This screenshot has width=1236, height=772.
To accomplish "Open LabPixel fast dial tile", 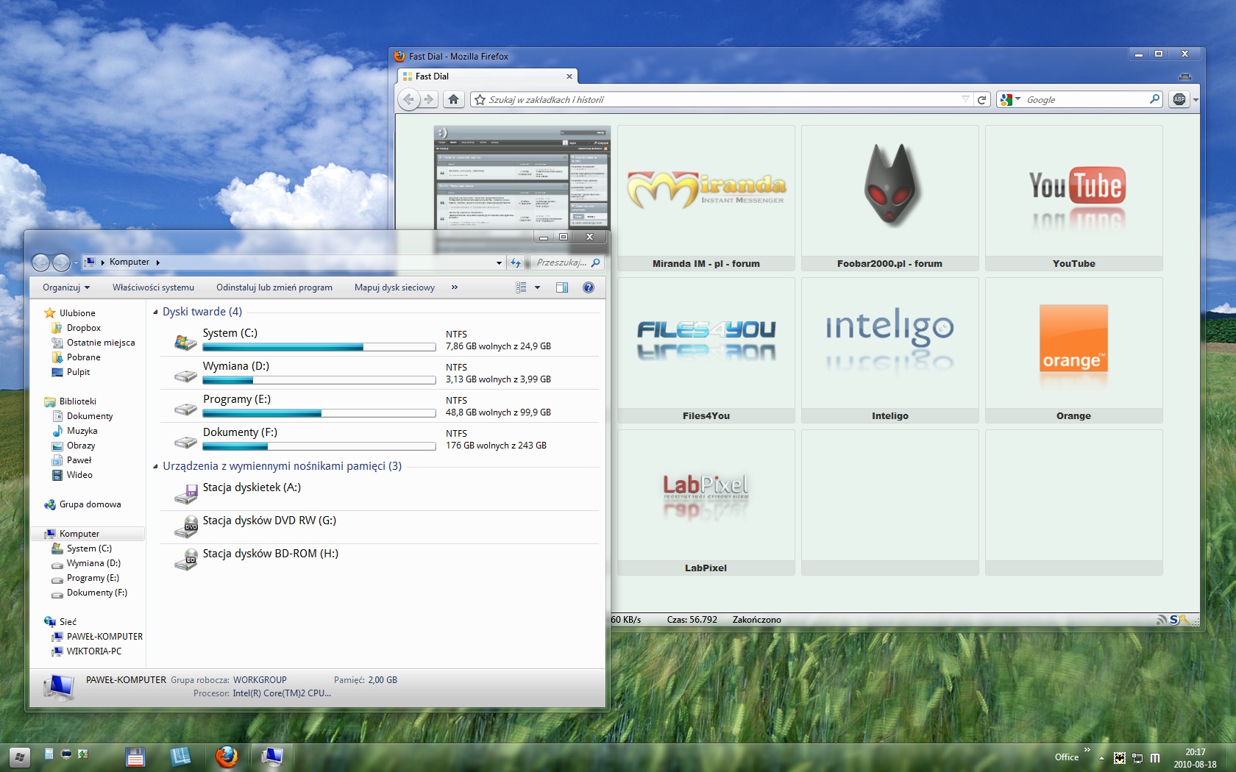I will [x=706, y=503].
